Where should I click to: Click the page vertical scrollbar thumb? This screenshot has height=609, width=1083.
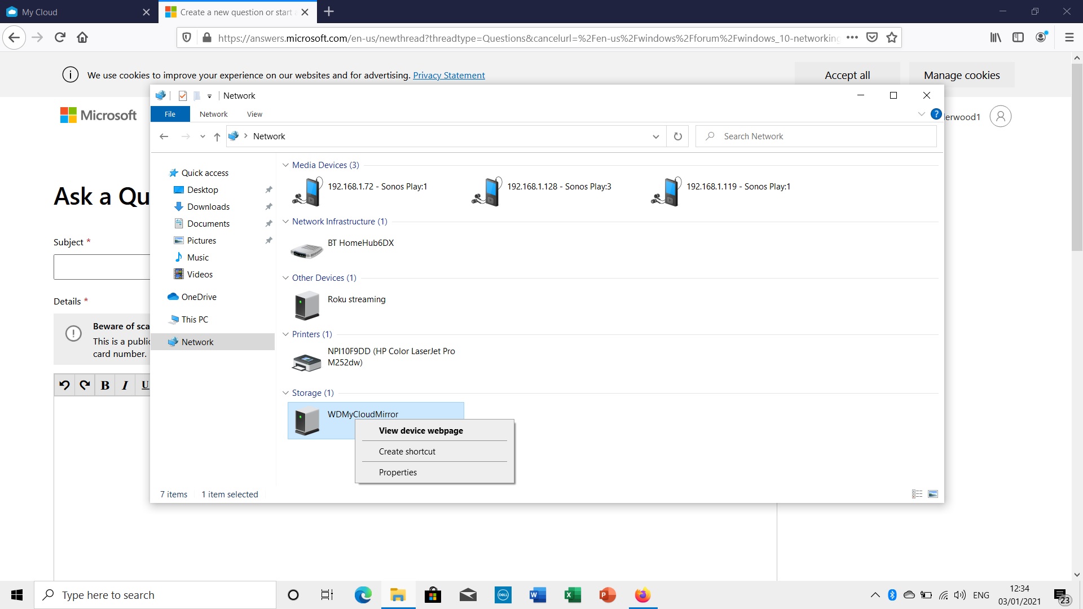(1077, 157)
